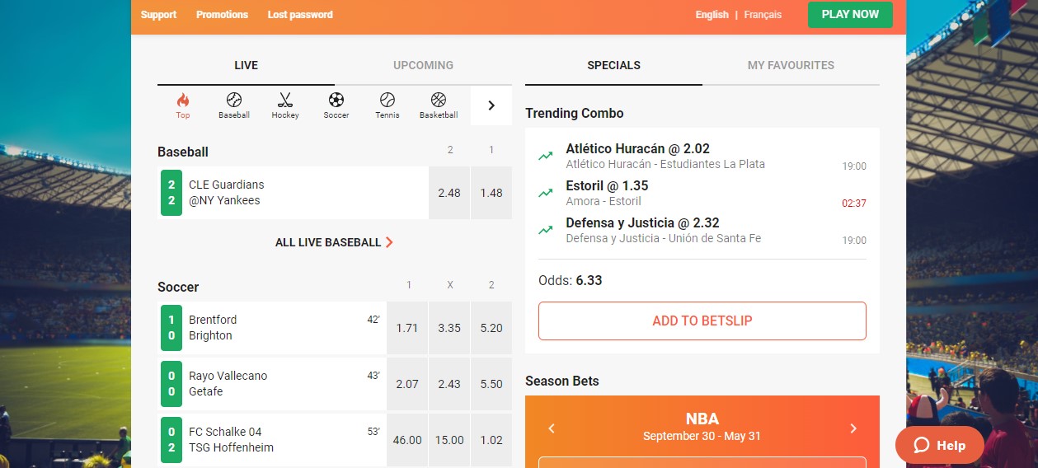Screen dimensions: 1038x468
Task: Show more sports with right chevron
Action: pyautogui.click(x=491, y=105)
